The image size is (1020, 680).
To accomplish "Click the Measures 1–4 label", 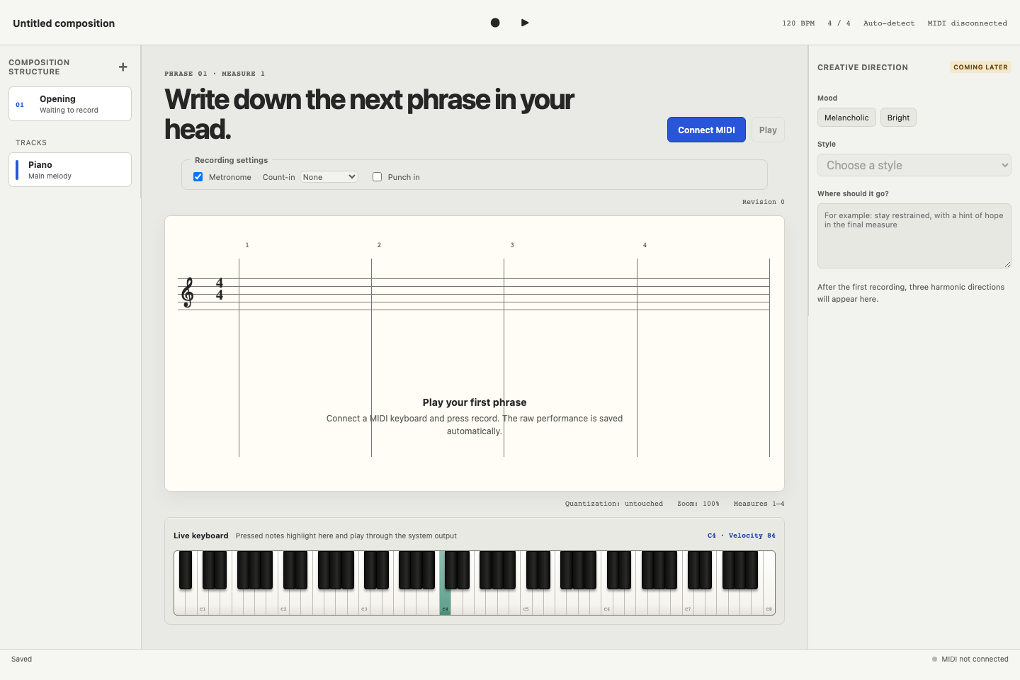I will (759, 504).
